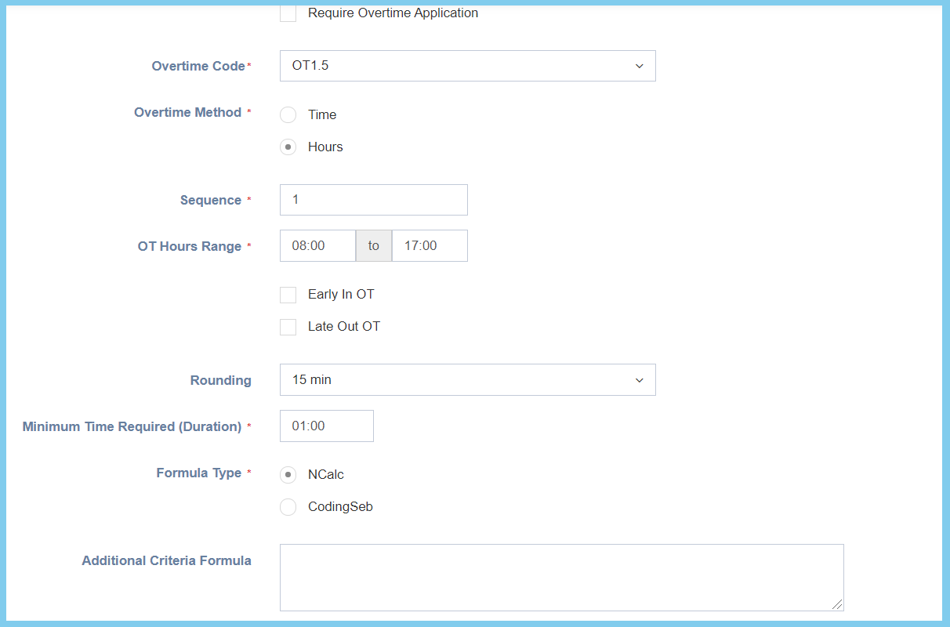
Task: Open the Overtime Code dropdown showing OT1.5
Action: coord(467,66)
